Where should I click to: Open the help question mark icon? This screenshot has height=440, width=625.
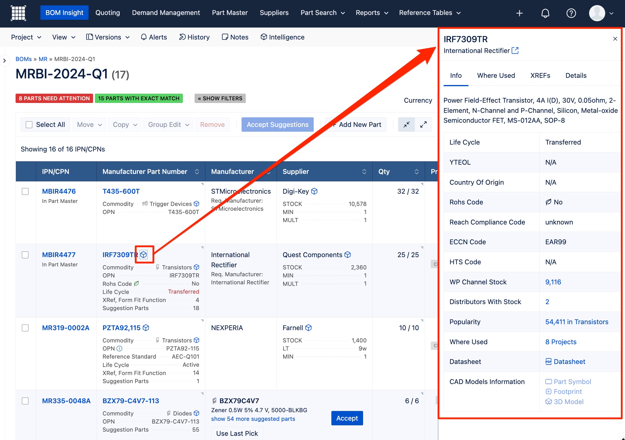(571, 13)
